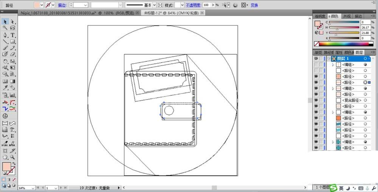Select the Artboard tool
The width and height of the screenshot is (378, 192).
point(5,151)
